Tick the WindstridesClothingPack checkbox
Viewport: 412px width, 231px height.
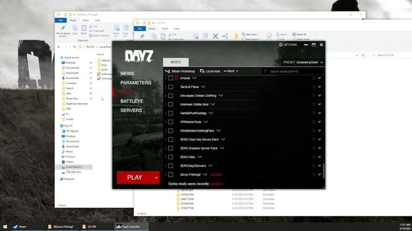[171, 131]
